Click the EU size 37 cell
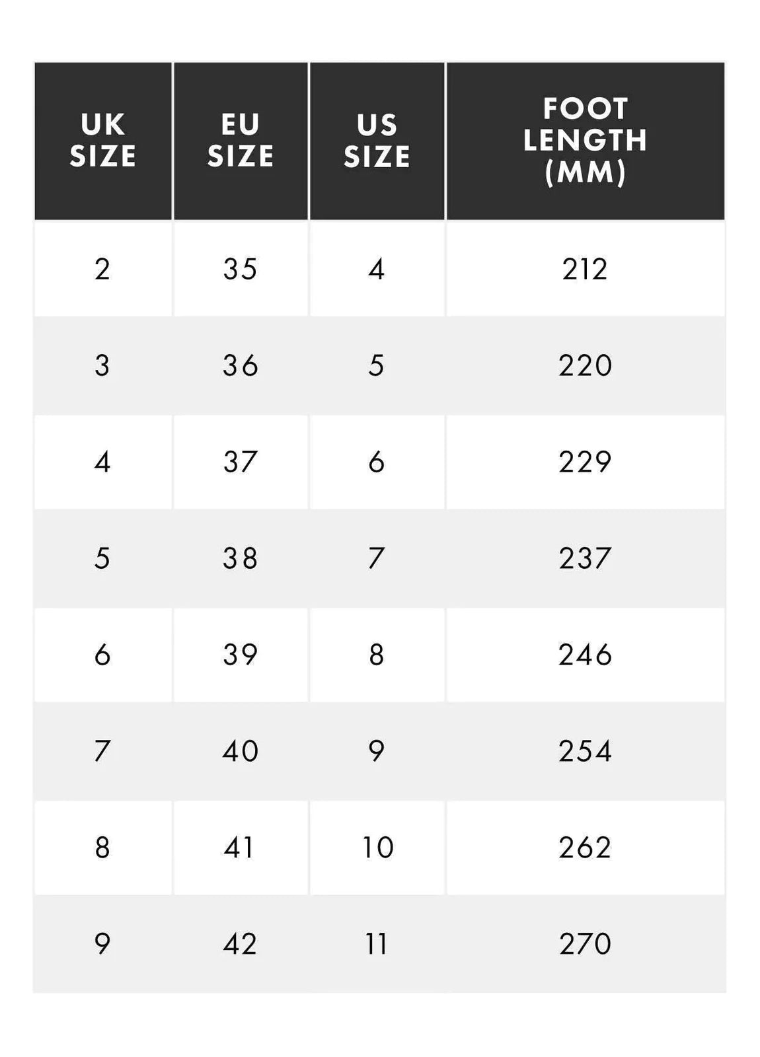 (241, 462)
